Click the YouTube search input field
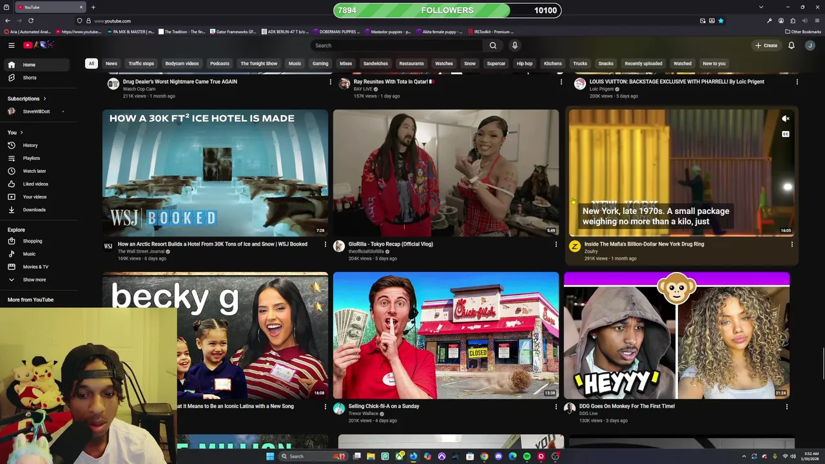This screenshot has width=825, height=464. coord(396,46)
